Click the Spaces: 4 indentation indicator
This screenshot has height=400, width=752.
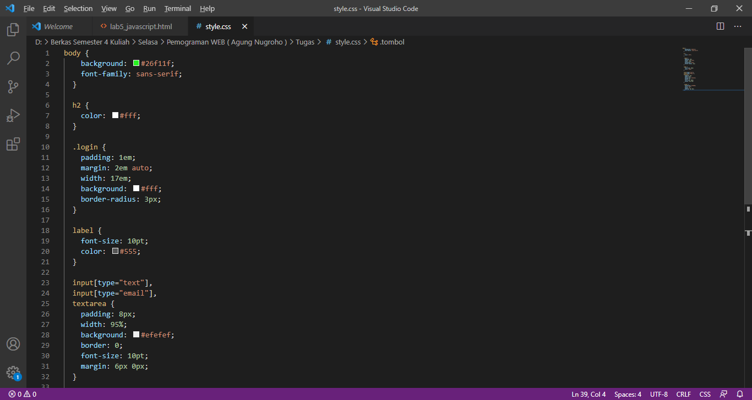click(x=627, y=394)
